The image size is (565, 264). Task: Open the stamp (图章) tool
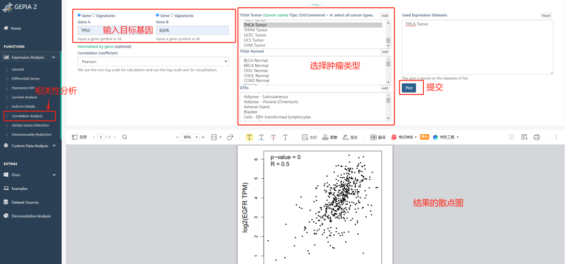pyautogui.click(x=330, y=137)
